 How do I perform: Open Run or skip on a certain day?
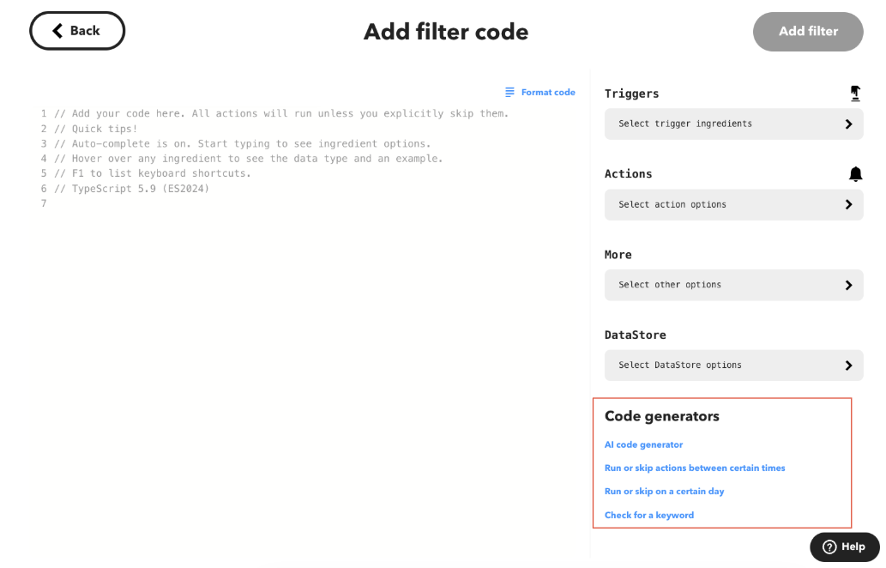pyautogui.click(x=664, y=491)
